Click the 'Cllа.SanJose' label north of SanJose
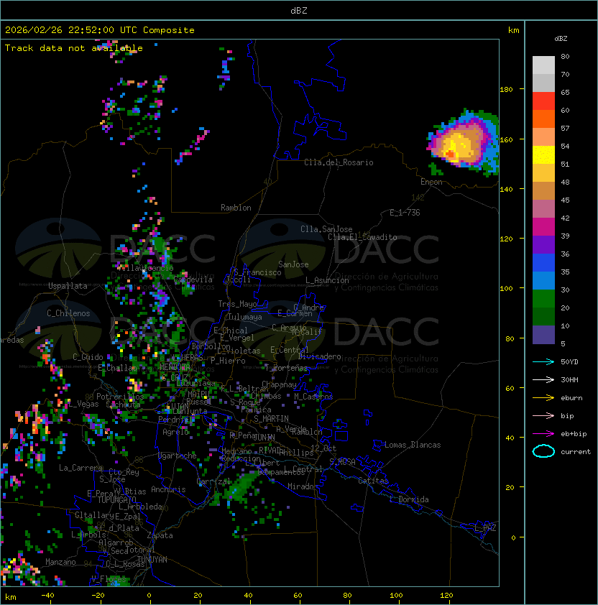Screen dimensions: 598x605 click(x=326, y=229)
